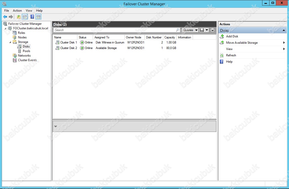Image resolution: width=289 pixels, height=189 pixels.
Task: Select Nodes in the console tree
Action: pos(22,37)
